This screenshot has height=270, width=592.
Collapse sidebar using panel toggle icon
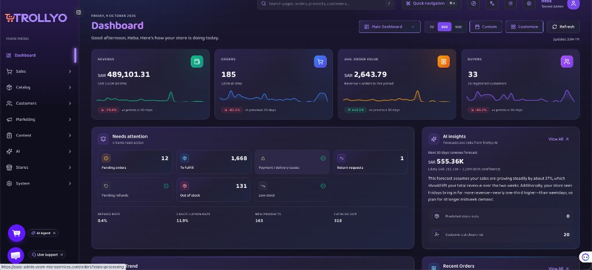(x=79, y=13)
